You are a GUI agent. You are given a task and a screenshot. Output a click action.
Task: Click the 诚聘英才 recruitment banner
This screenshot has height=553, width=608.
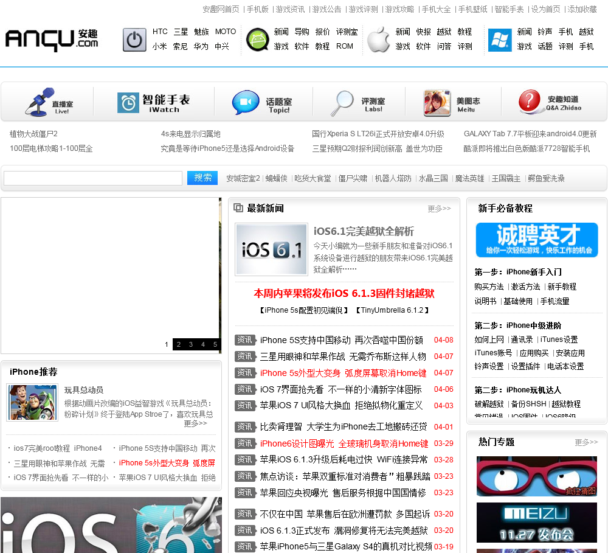point(537,240)
